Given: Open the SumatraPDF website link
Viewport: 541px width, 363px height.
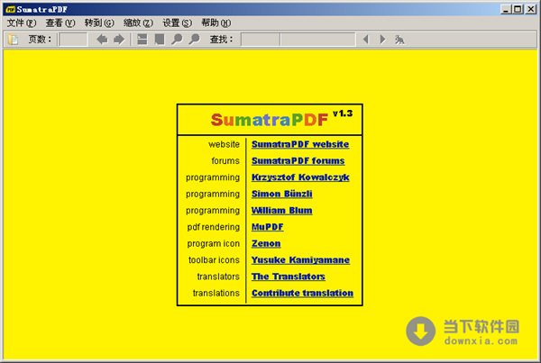Looking at the screenshot, I should click(299, 144).
